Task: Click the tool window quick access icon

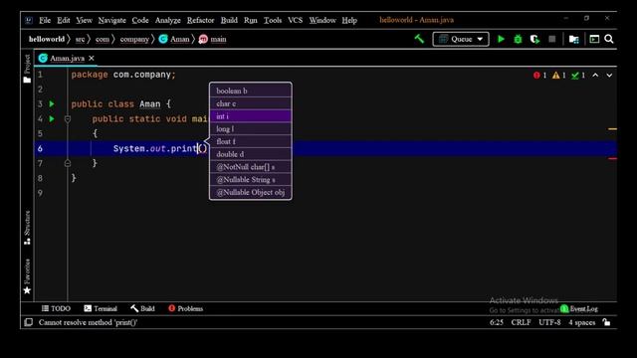Action: (29, 322)
